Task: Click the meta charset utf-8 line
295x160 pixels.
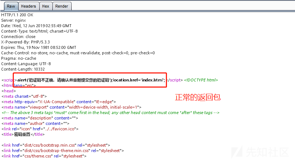Action: tap(24, 96)
